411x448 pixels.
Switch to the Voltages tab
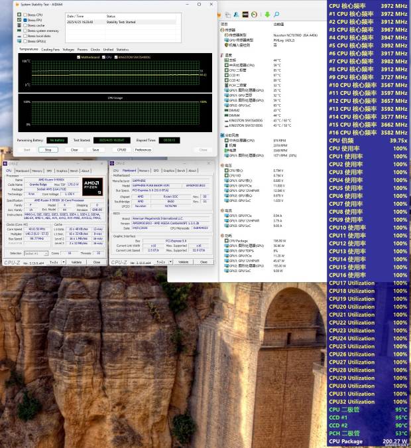click(x=68, y=50)
